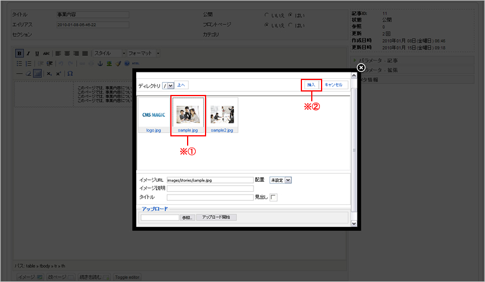
Task: Click the dialog scrollbar down arrow
Action: (354, 223)
